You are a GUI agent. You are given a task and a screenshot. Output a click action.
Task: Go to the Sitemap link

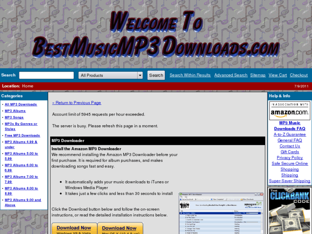[x=258, y=75]
